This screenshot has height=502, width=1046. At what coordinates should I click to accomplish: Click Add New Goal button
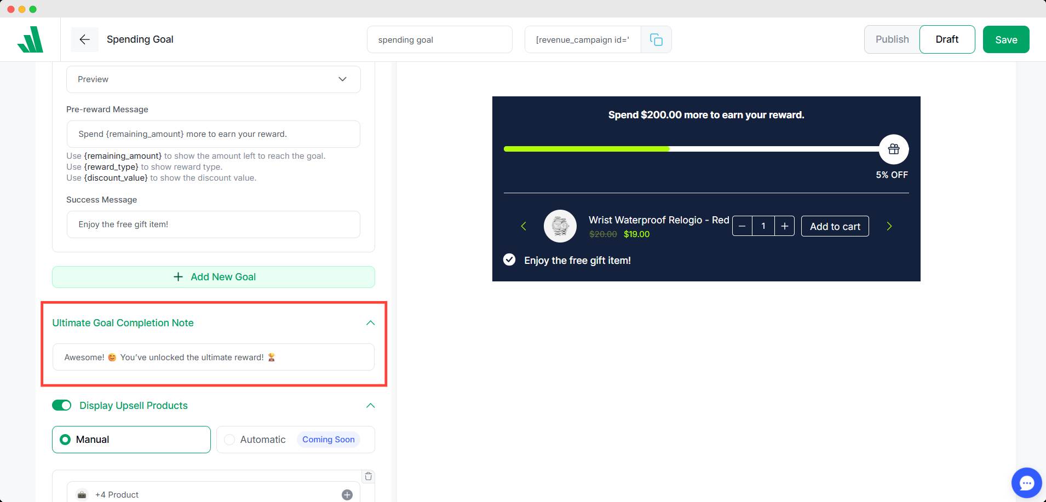(214, 277)
